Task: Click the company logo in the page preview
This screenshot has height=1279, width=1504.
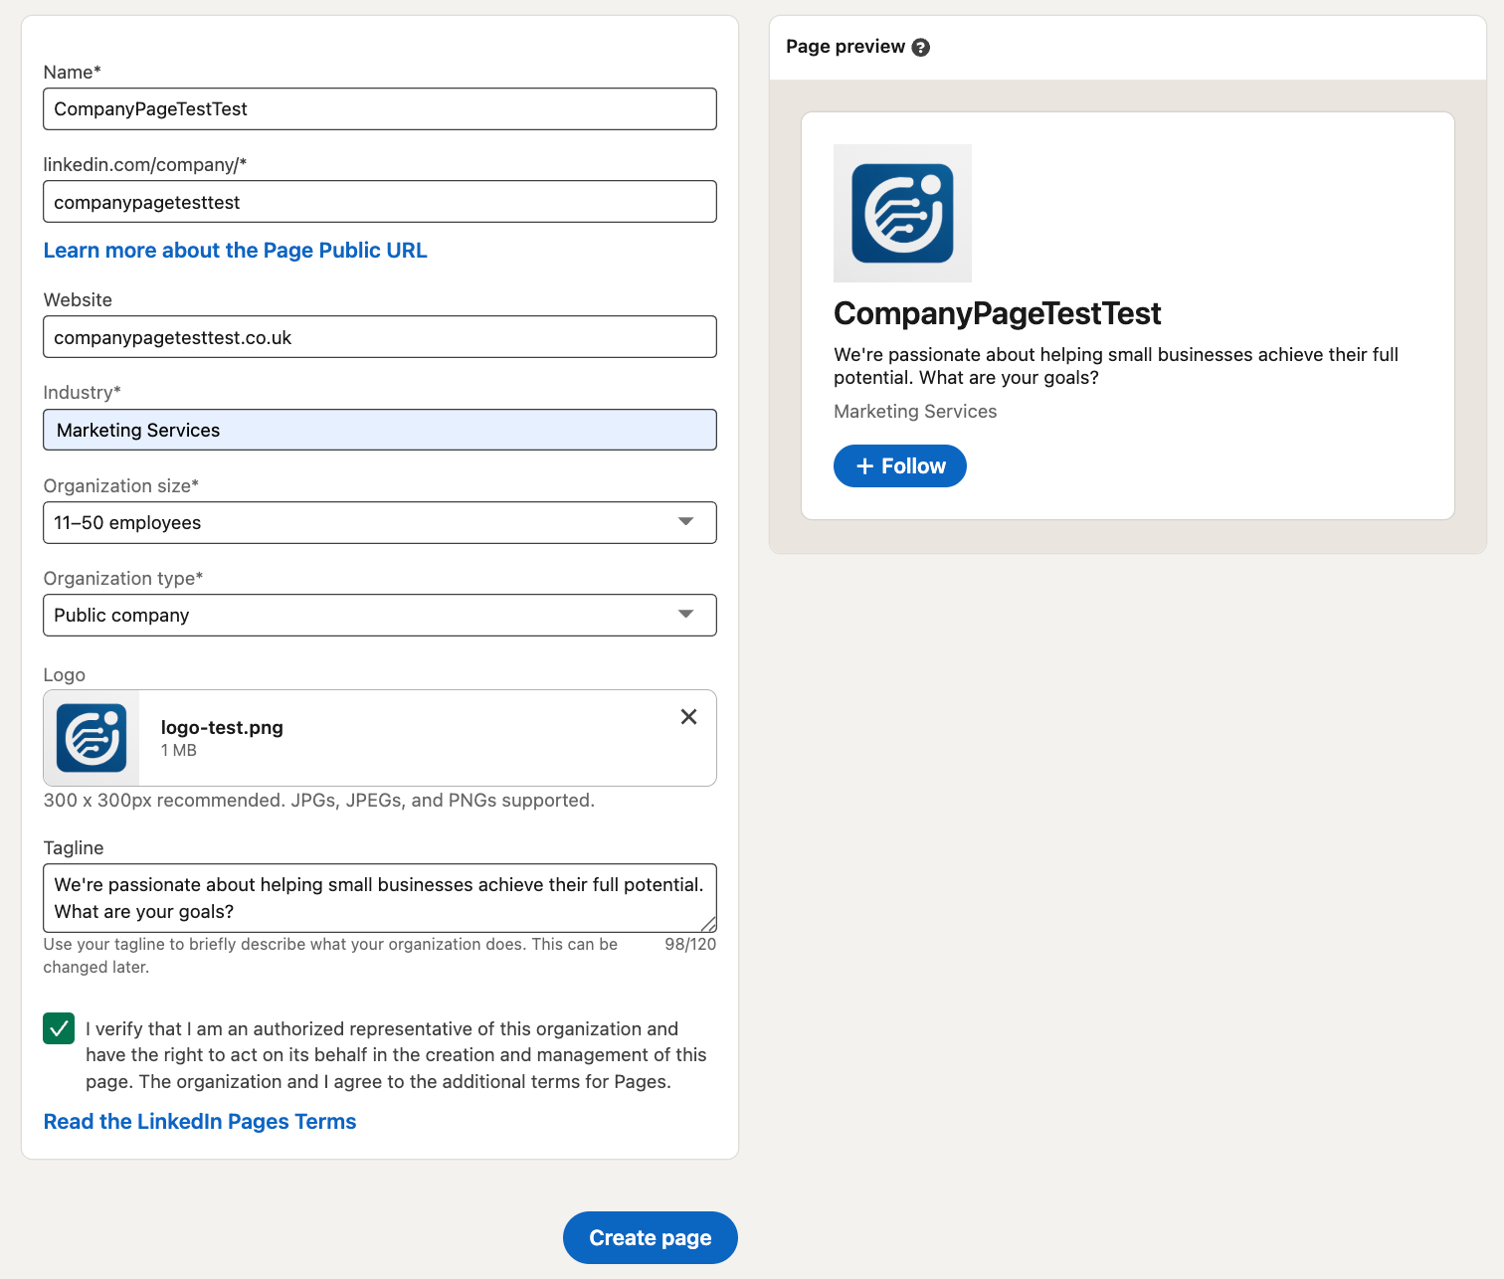Action: [902, 213]
